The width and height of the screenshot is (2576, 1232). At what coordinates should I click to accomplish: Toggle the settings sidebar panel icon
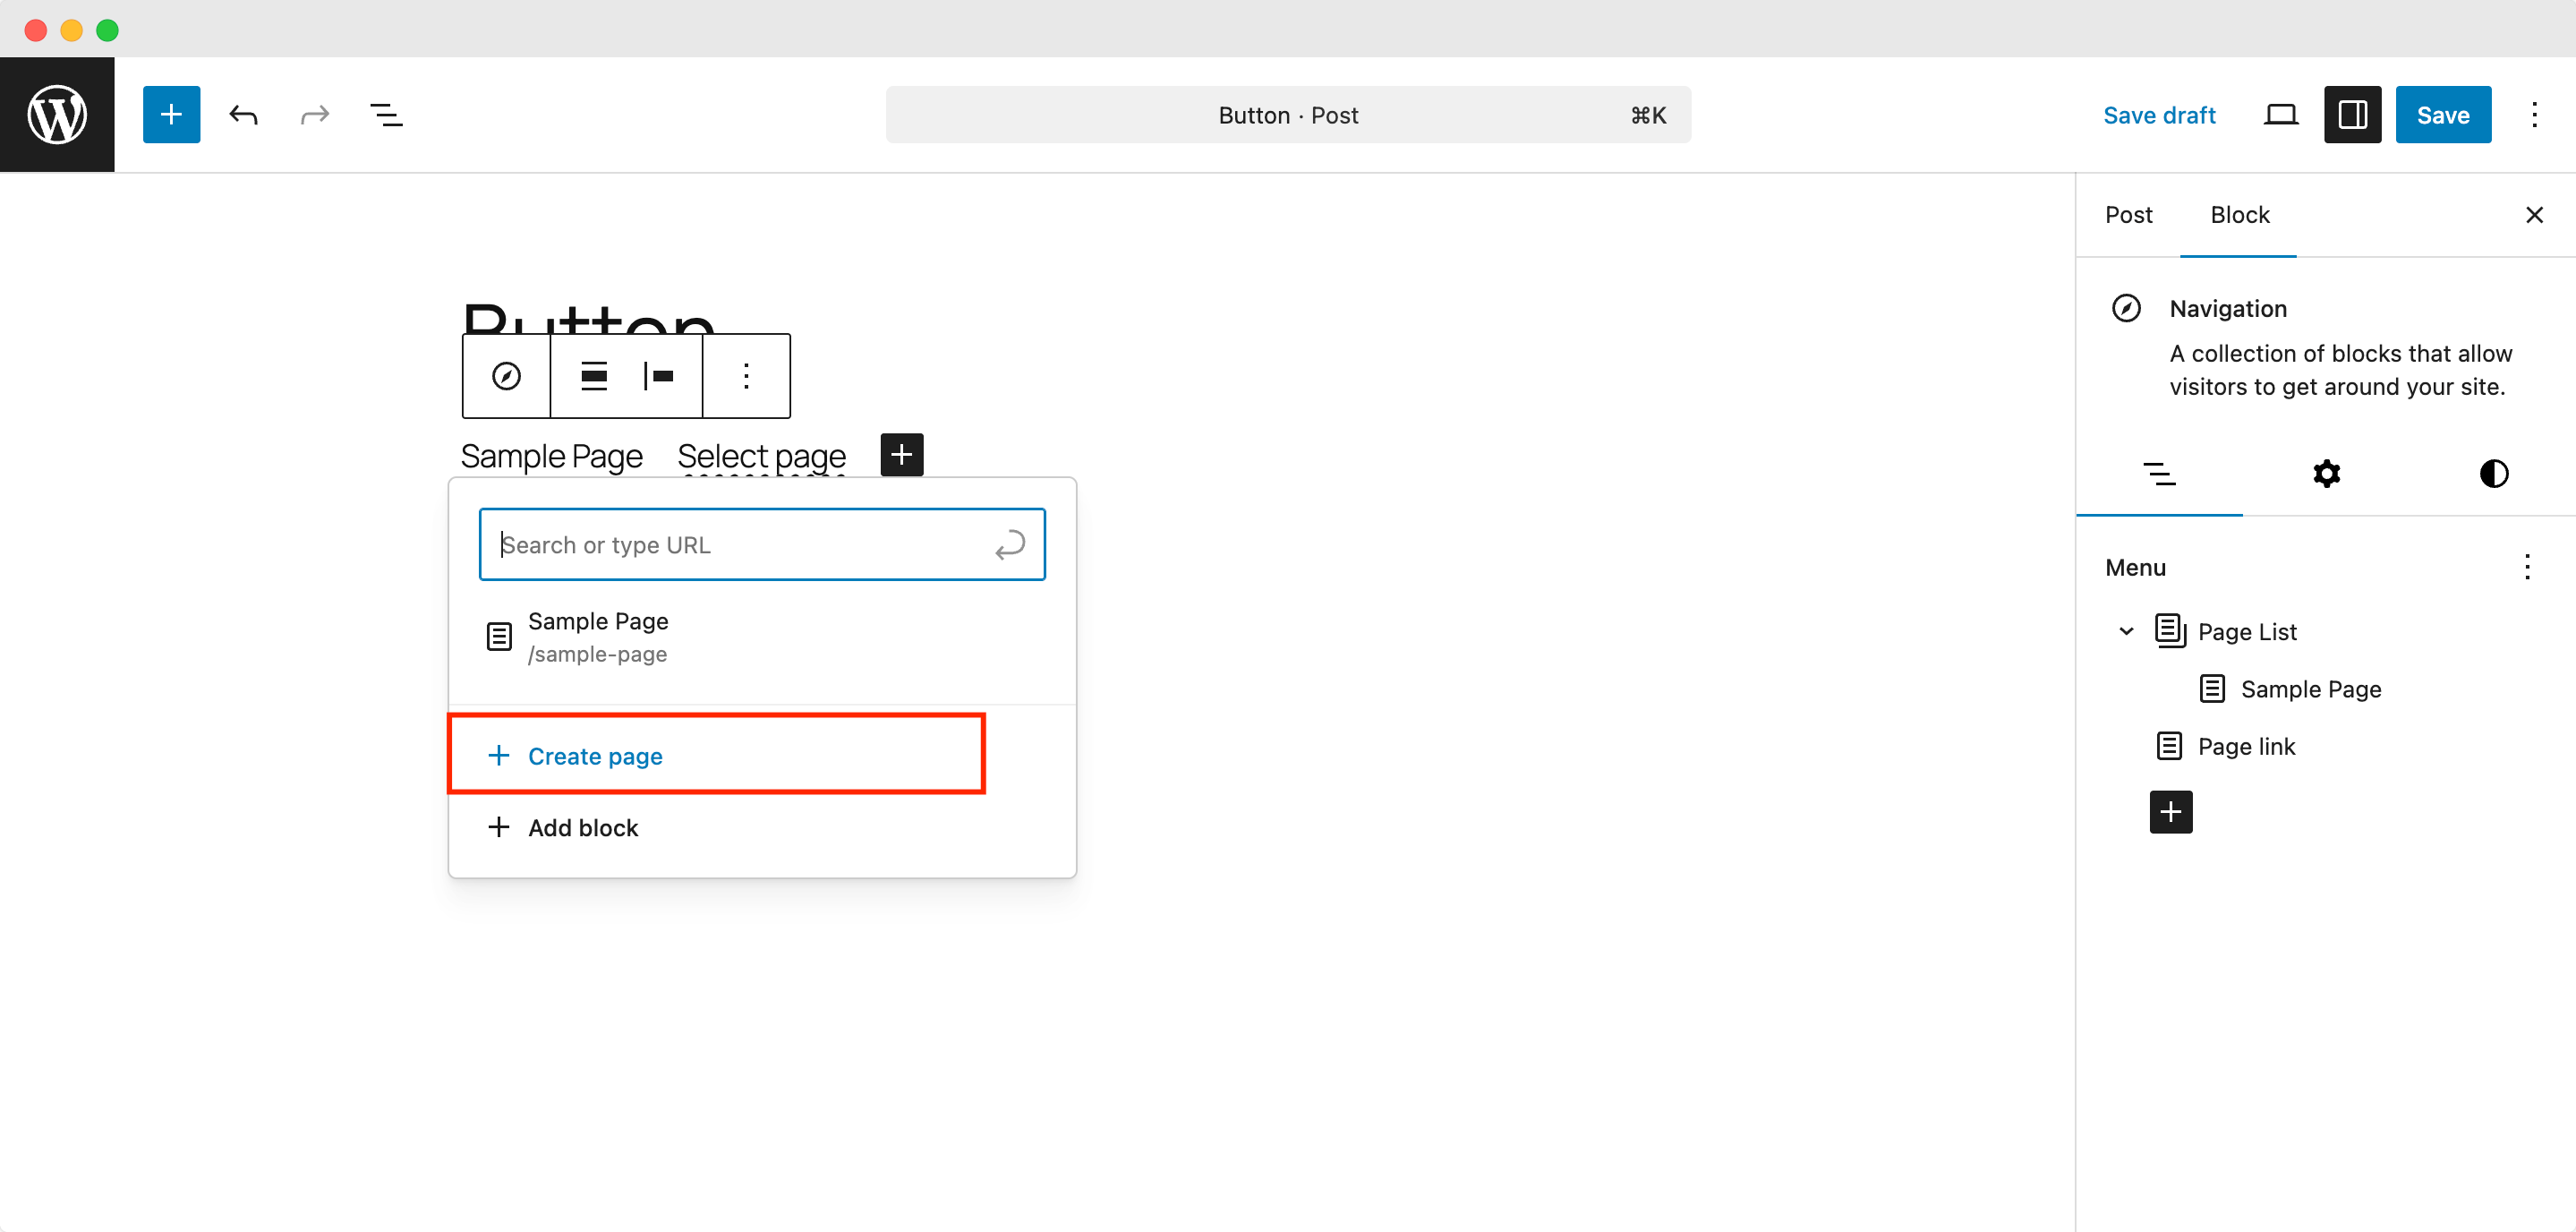2352,115
